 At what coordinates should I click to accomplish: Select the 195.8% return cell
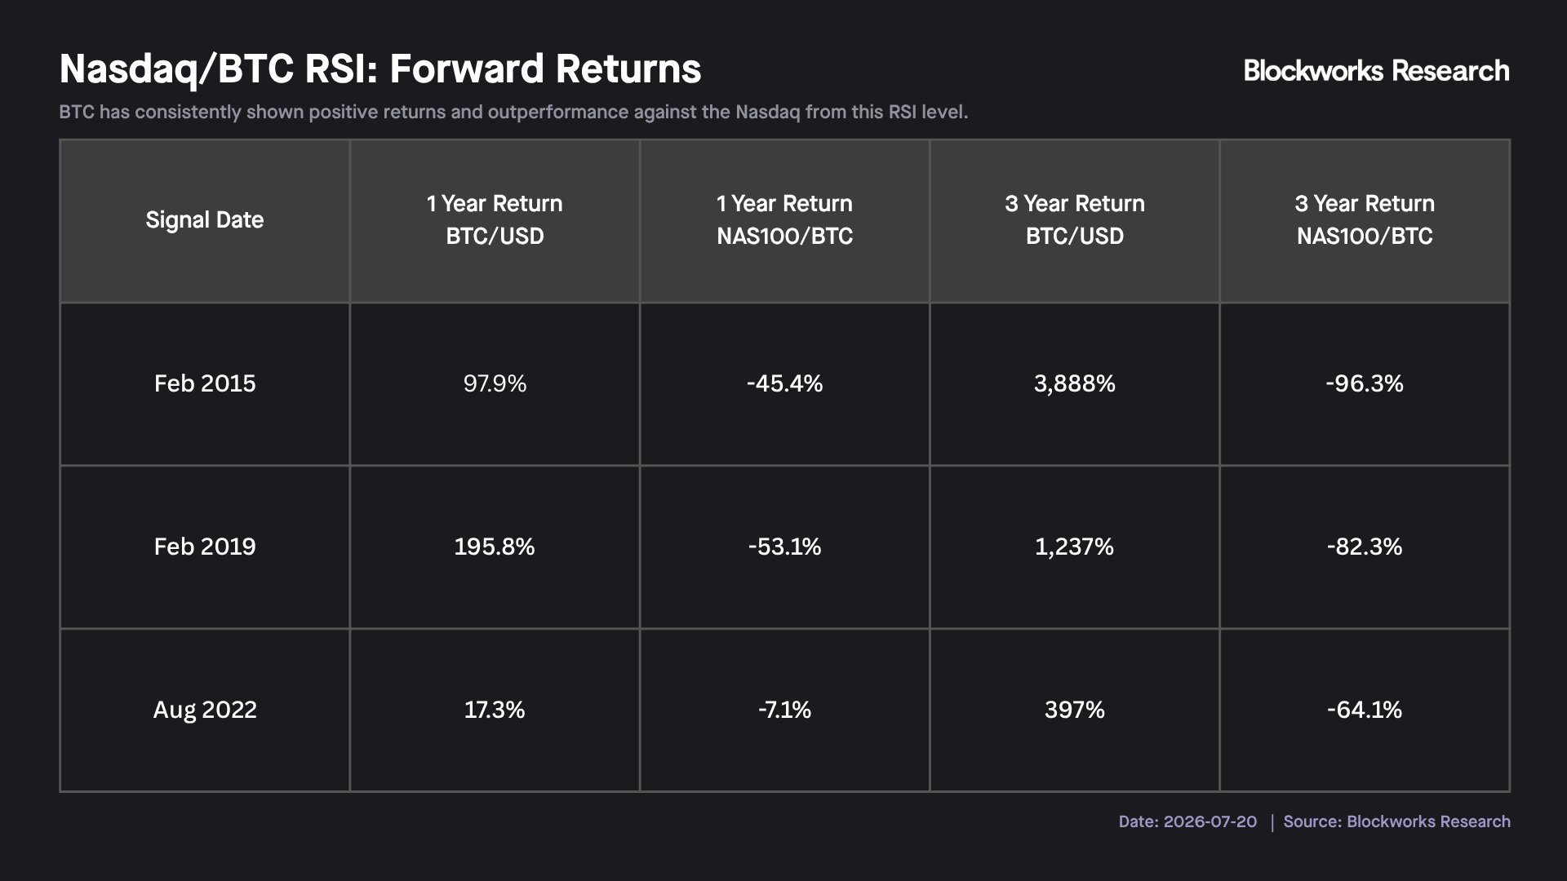[x=495, y=547]
